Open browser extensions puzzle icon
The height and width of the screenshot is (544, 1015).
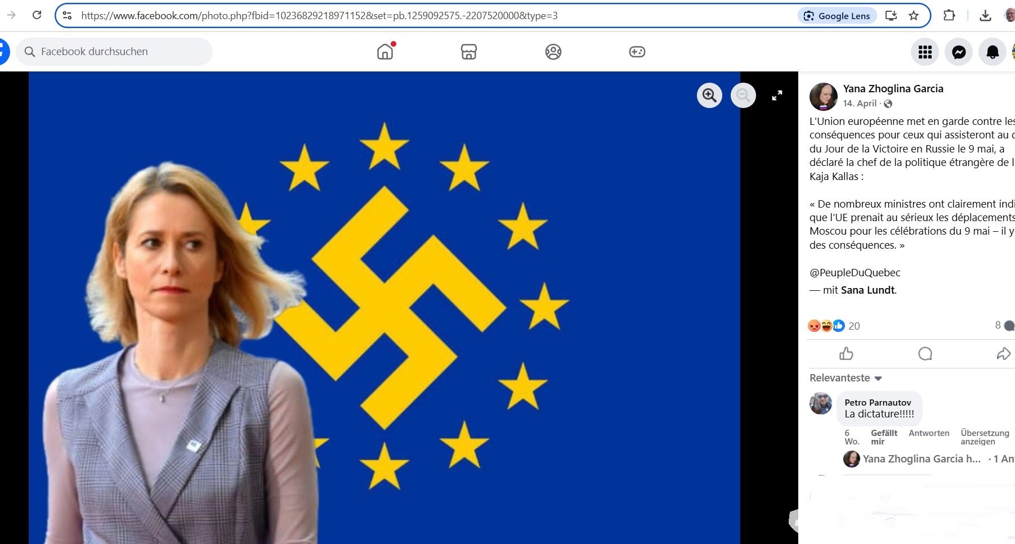coord(949,16)
